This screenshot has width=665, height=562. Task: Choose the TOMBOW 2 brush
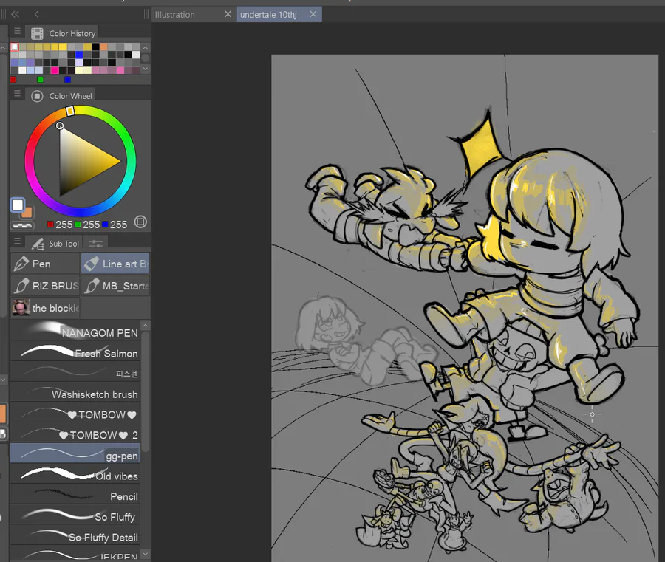pyautogui.click(x=75, y=433)
